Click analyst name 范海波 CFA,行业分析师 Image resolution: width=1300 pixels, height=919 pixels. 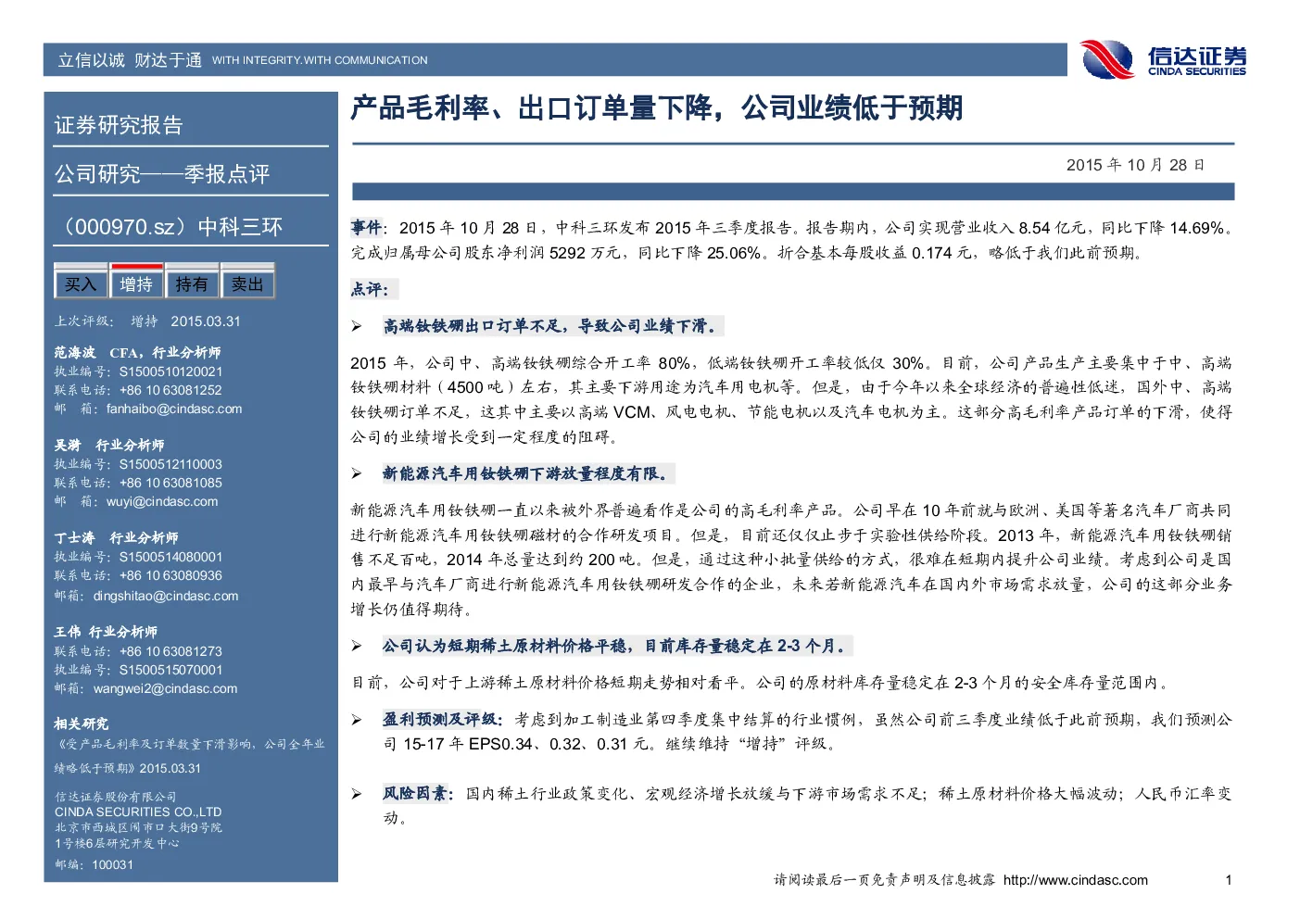tap(137, 352)
